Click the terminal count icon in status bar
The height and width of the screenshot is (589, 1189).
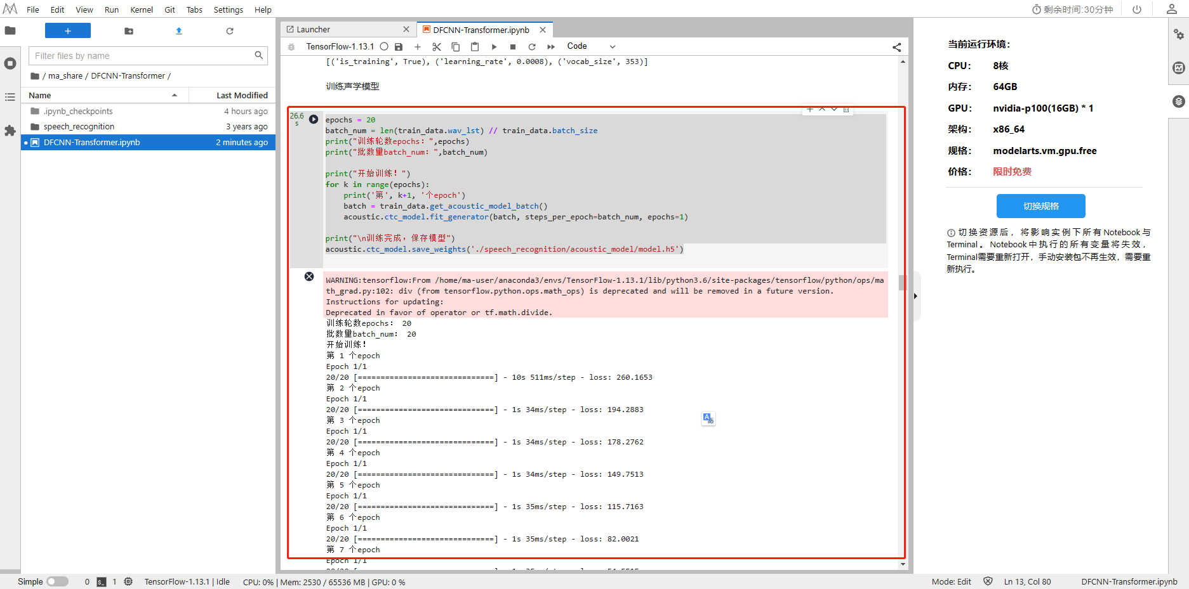(x=102, y=582)
